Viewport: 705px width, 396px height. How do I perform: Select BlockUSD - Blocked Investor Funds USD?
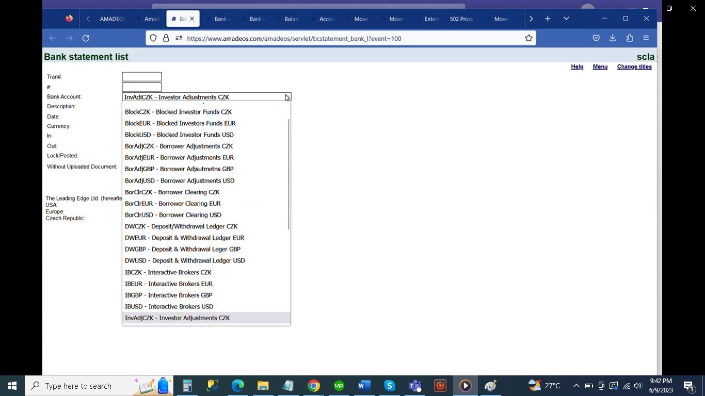tap(206, 135)
